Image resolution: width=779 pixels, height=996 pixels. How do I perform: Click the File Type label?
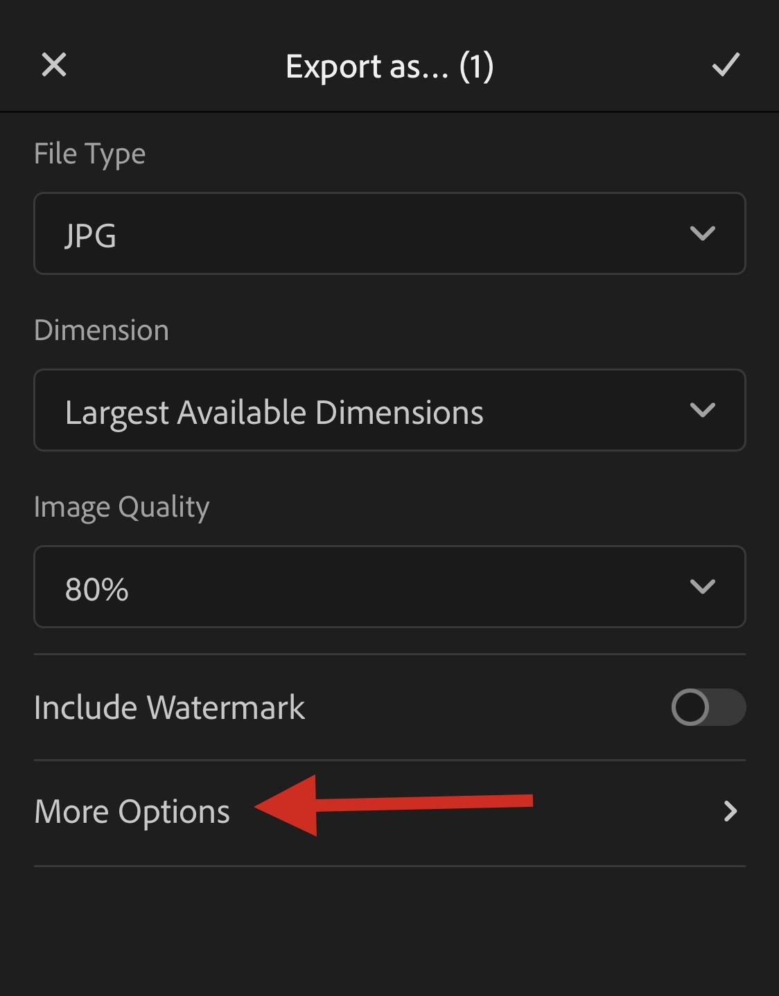pos(89,154)
